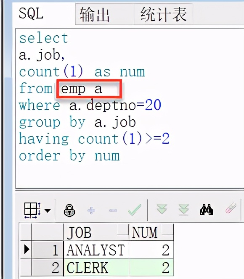Switch to the SQL tab
The image size is (244, 279).
click(44, 13)
